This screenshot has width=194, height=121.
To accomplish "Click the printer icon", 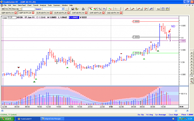I will click(x=83, y=9).
